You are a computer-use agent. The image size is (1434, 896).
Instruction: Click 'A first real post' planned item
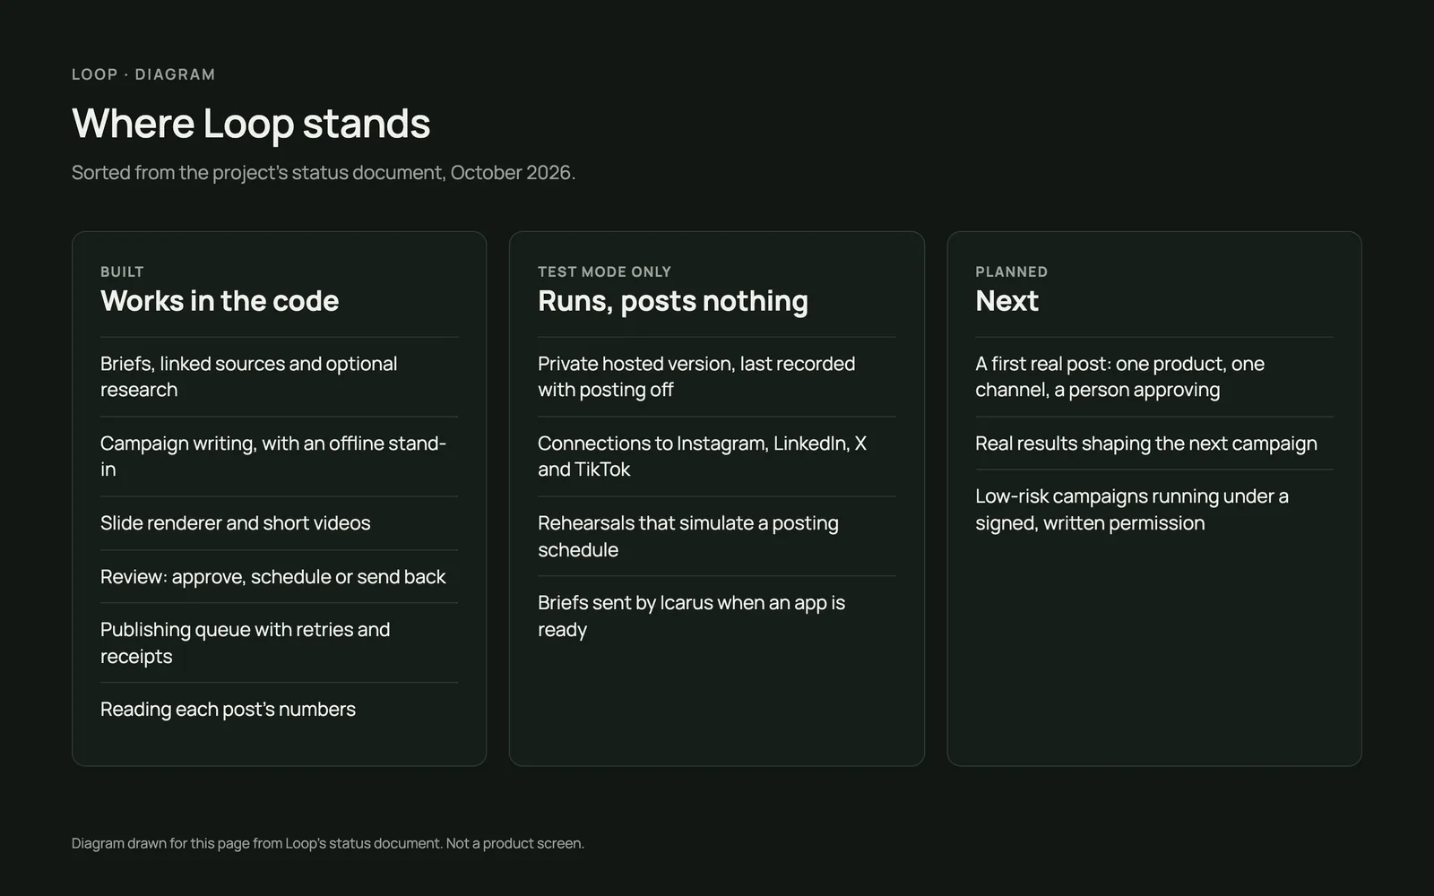coord(1153,376)
